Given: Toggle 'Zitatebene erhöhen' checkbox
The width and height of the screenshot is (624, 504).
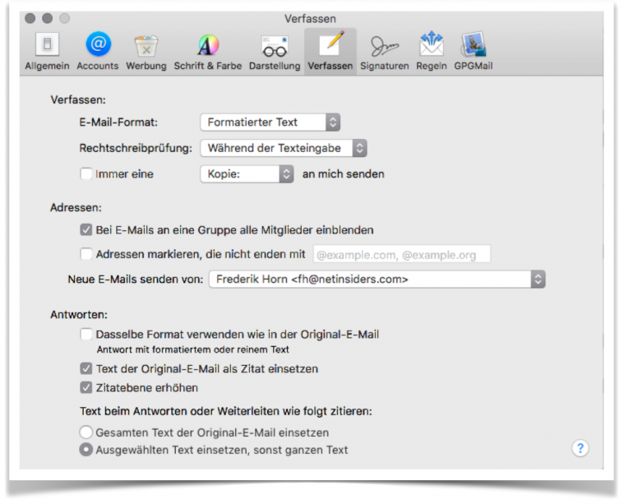Looking at the screenshot, I should [86, 387].
